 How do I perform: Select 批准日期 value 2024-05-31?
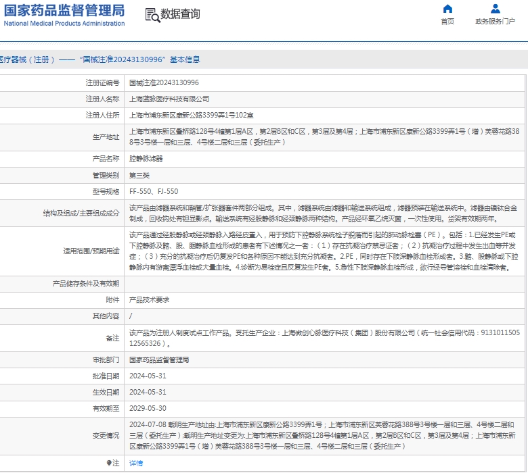pos(148,376)
